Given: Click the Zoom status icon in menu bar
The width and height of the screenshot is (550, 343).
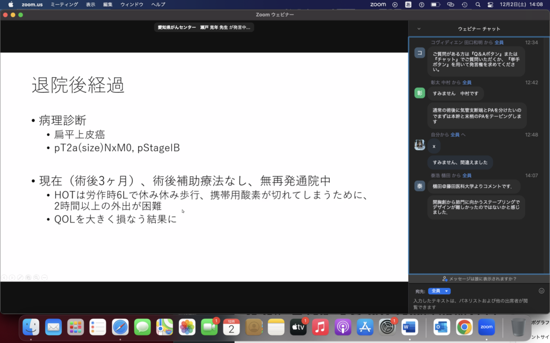Looking at the screenshot, I should (378, 4).
